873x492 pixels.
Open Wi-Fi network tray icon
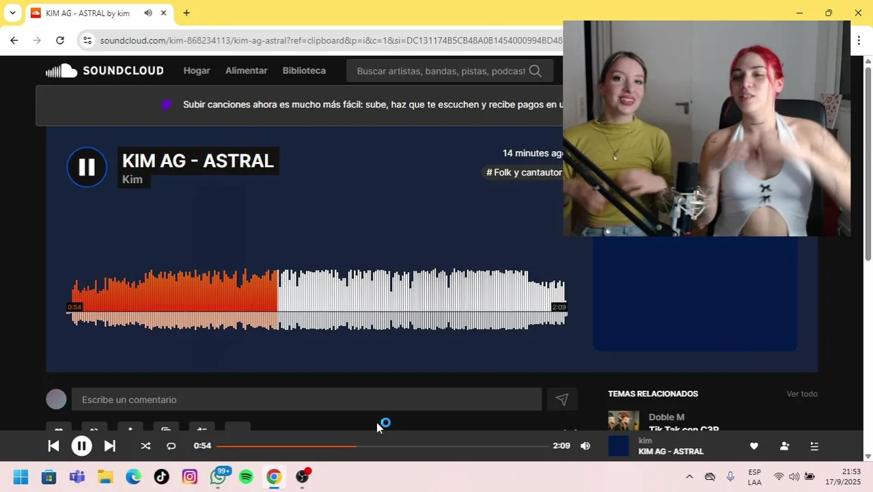click(779, 477)
